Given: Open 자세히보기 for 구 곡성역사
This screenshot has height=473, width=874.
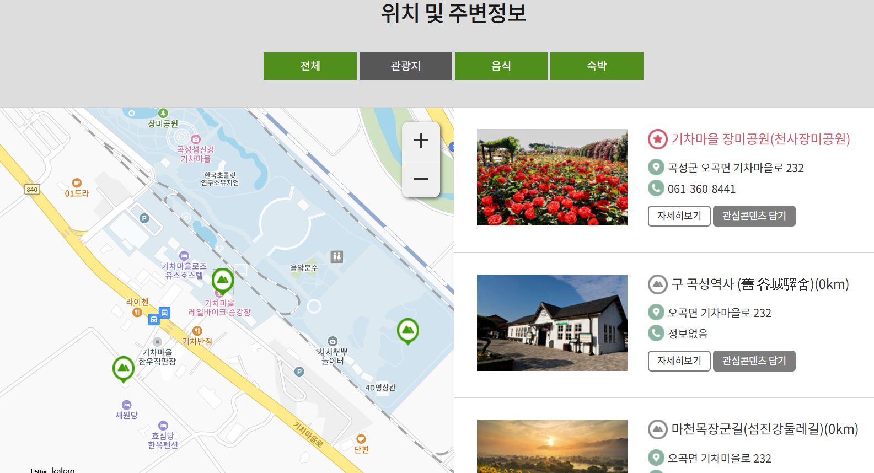Looking at the screenshot, I should 679,361.
